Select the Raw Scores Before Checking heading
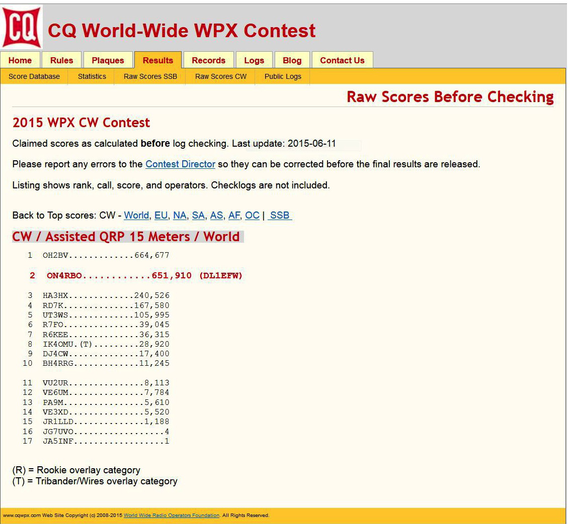Screen dimensions: 570x524 click(450, 97)
